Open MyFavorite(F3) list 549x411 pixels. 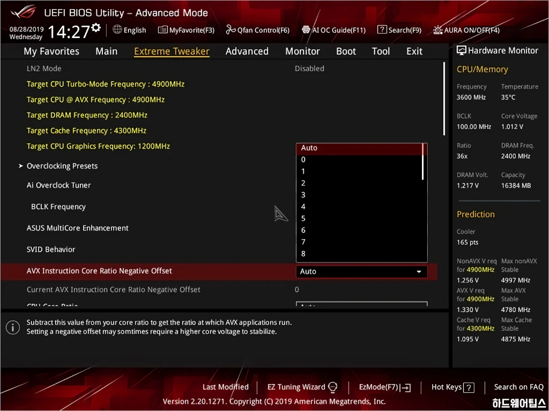click(x=186, y=30)
